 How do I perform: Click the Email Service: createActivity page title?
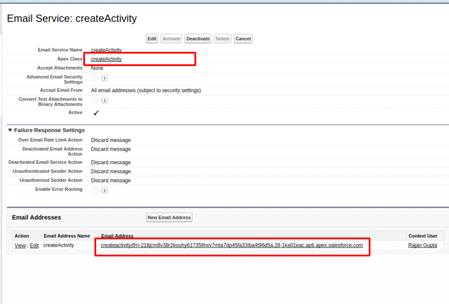(x=71, y=19)
